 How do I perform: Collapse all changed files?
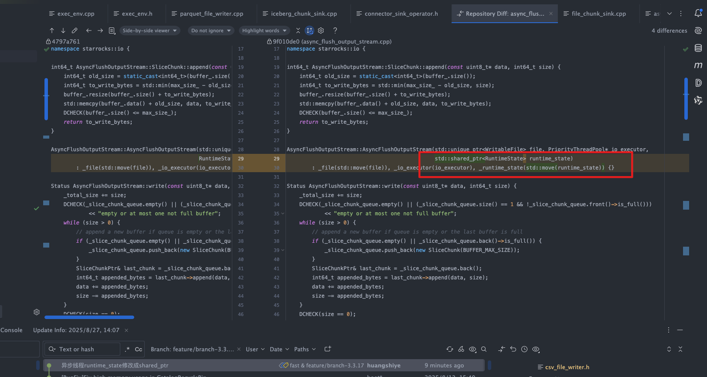click(680, 349)
